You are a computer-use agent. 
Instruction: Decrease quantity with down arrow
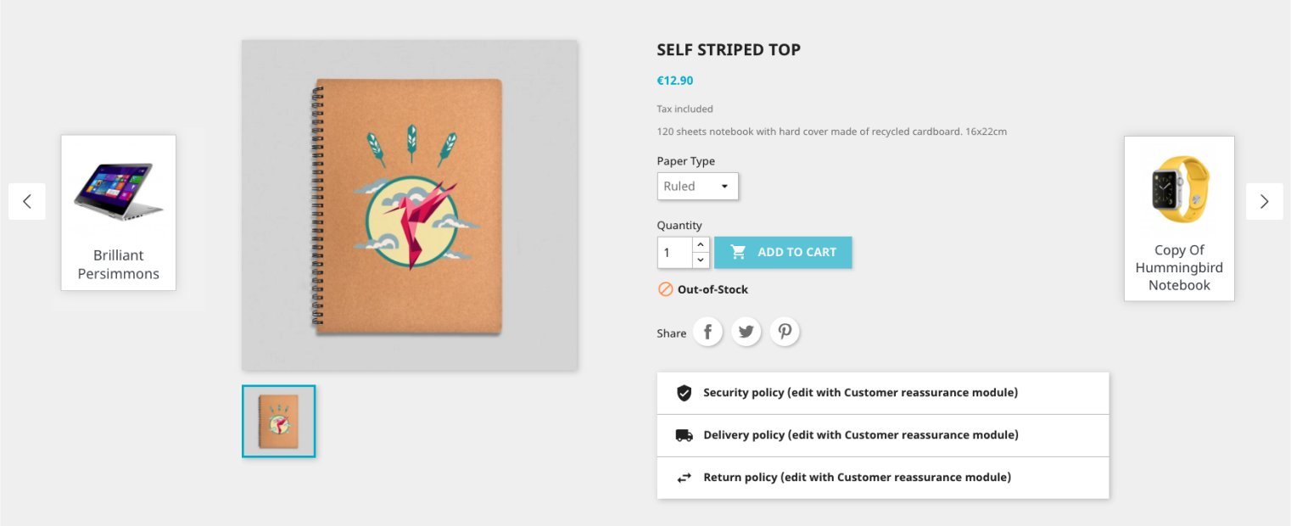point(701,260)
